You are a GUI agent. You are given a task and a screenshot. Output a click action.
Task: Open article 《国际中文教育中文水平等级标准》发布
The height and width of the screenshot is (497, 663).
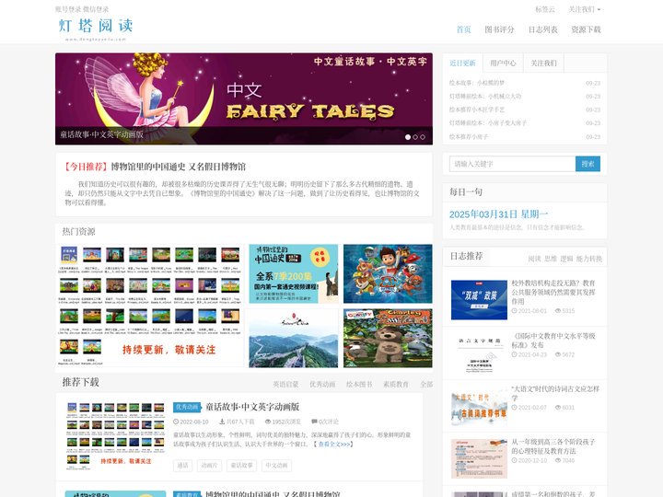point(553,341)
